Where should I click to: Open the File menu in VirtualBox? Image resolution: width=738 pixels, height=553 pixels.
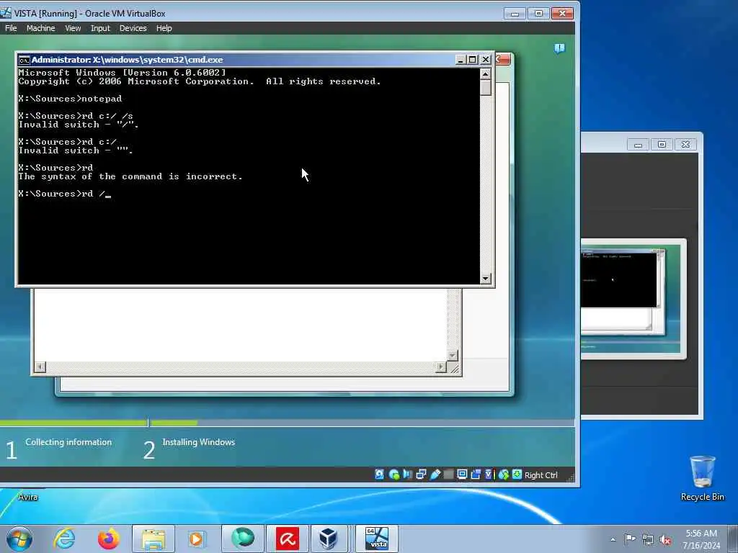point(11,28)
